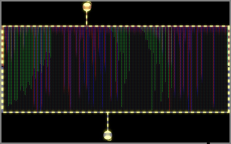Screen dimensions: 231x144
Task: Click the junction where the bottom stem meets the border
Action: click(x=108, y=112)
